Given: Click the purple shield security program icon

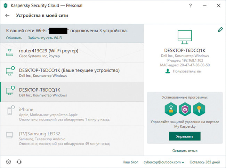Looking at the screenshot, I should [184, 109].
